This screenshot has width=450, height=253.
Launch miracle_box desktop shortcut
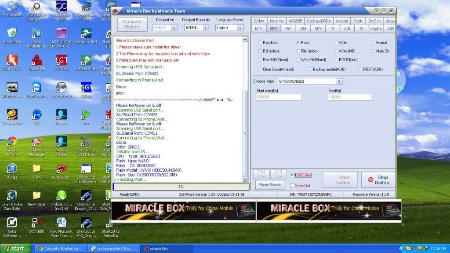[62, 171]
